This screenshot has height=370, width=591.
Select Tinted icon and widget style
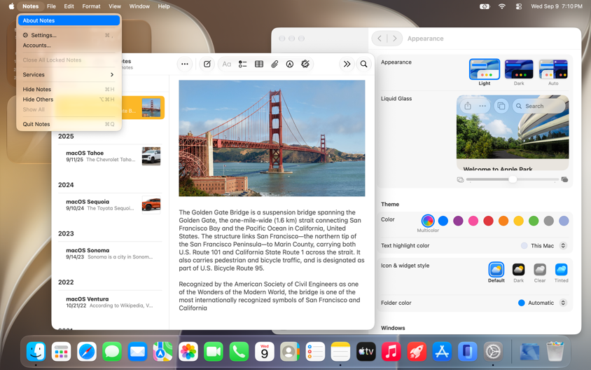click(x=561, y=273)
